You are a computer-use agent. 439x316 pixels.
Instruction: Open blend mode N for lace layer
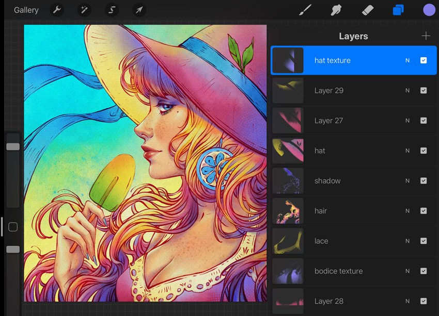tap(407, 241)
